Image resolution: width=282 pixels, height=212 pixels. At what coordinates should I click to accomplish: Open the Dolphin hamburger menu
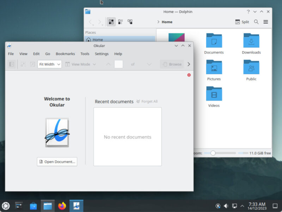265,22
